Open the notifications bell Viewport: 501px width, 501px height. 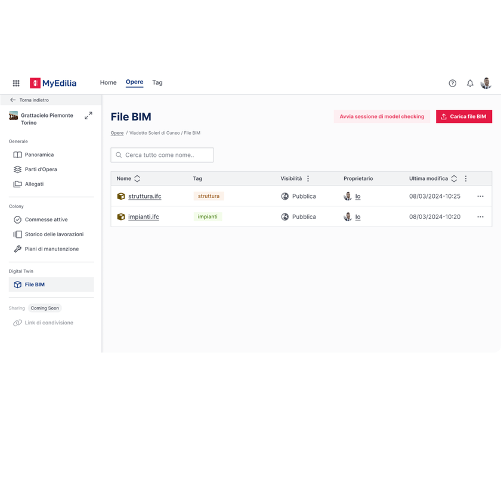[x=470, y=83]
